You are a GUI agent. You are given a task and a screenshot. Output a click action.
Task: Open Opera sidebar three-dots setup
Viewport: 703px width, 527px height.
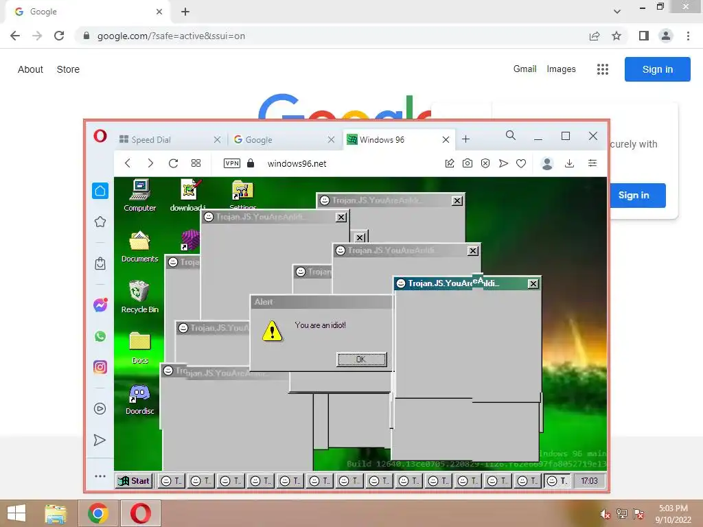click(100, 476)
